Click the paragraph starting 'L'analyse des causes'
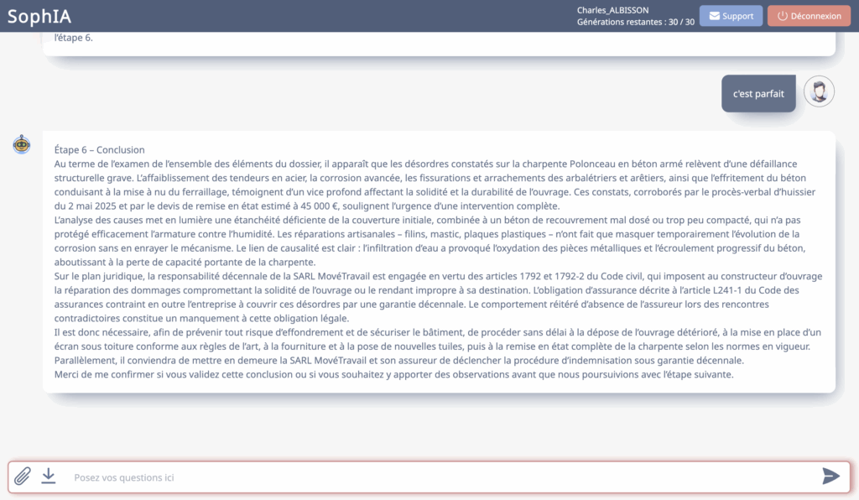This screenshot has width=859, height=500. coord(430,241)
